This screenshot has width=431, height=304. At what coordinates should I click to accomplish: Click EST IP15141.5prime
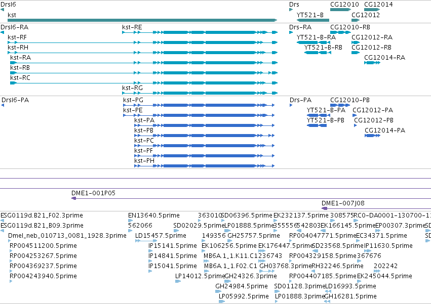pos(150,251)
